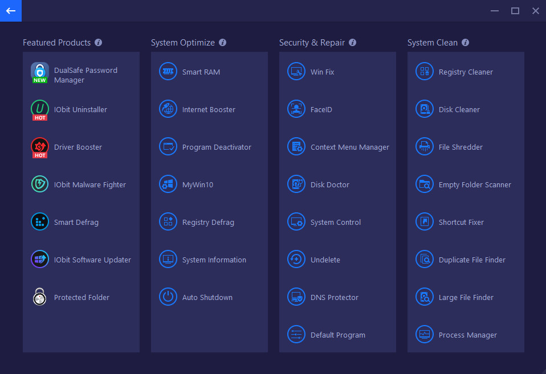This screenshot has height=374, width=546.
Task: Click the 'DNS Protector' label
Action: point(335,298)
